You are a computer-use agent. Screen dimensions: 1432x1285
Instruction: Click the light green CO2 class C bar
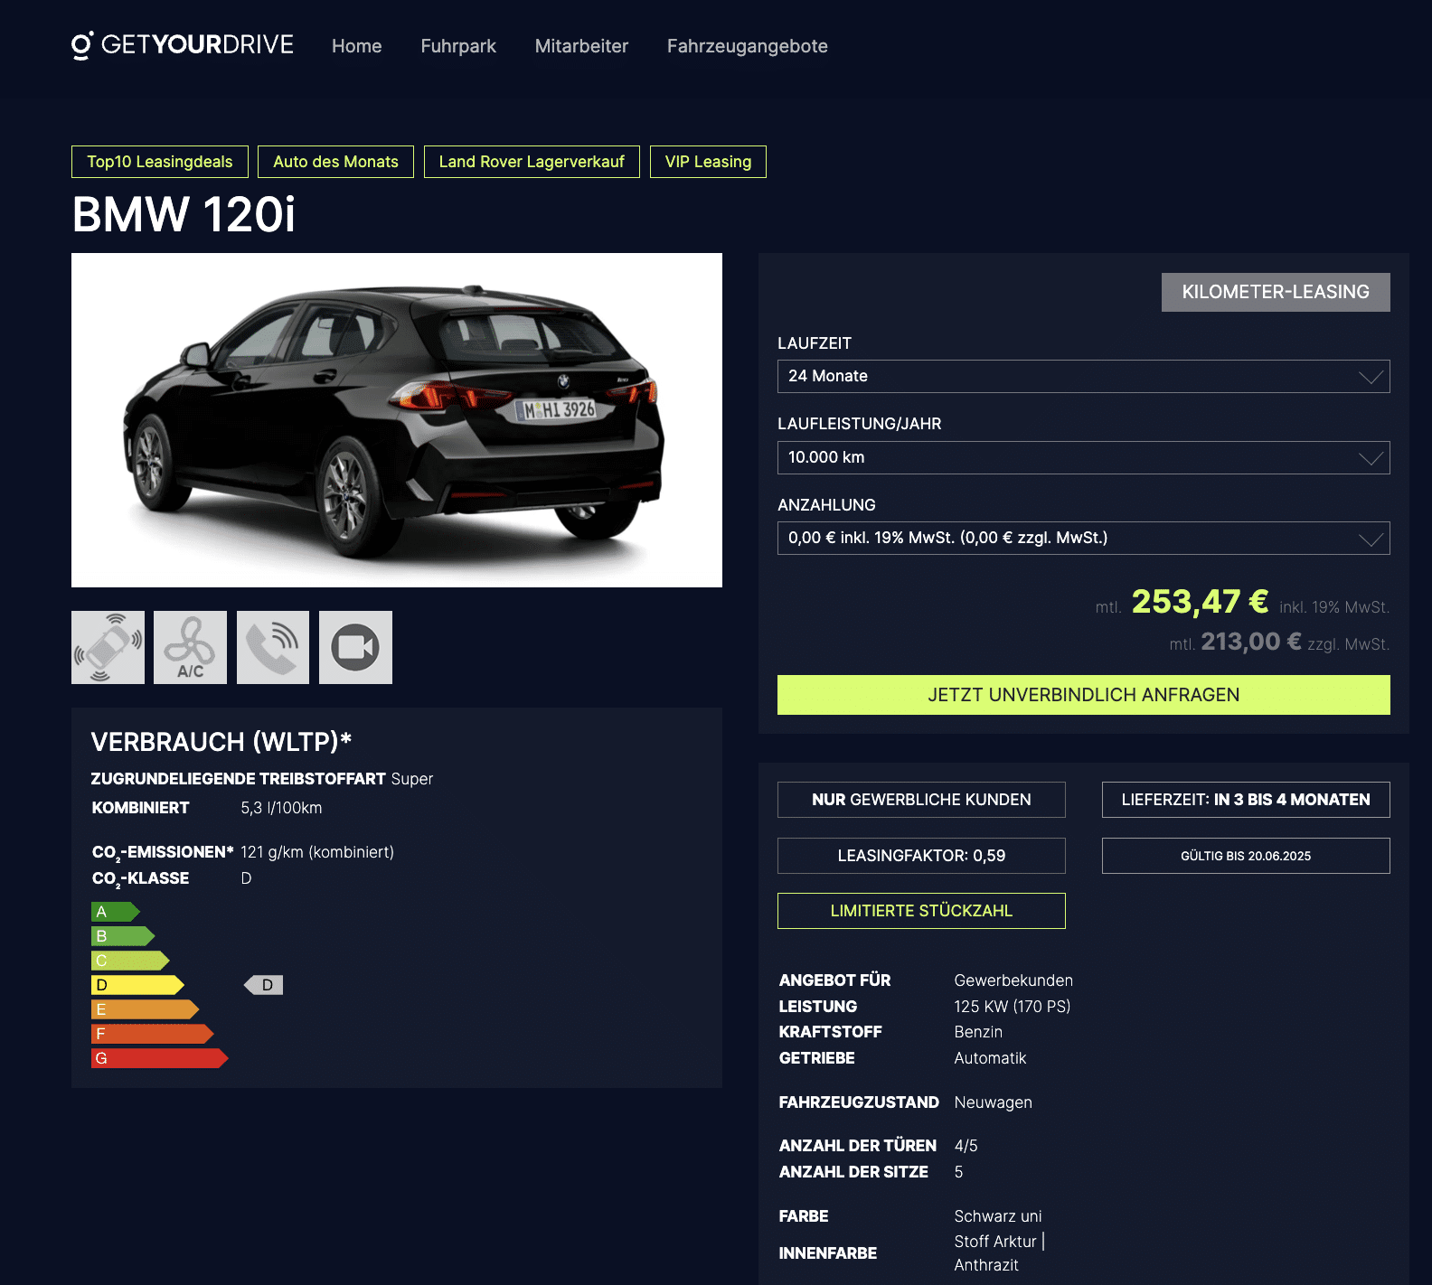(130, 961)
